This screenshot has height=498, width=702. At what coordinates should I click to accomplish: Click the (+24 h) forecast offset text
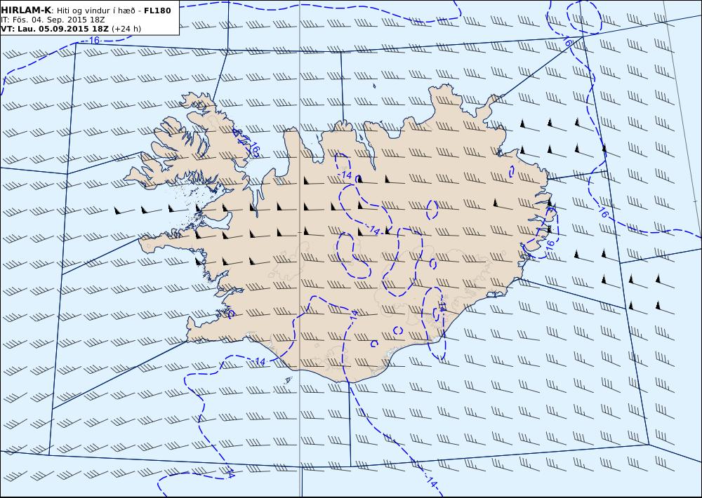(x=126, y=29)
